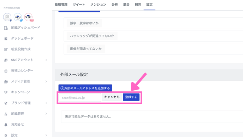Expand the ブランド管理 submenu chevron

46,103
